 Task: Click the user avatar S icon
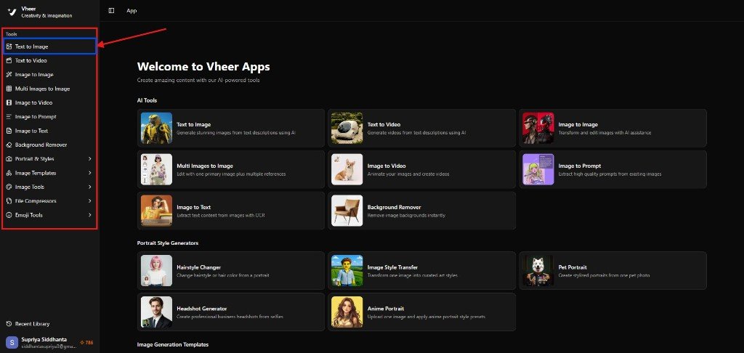click(12, 343)
